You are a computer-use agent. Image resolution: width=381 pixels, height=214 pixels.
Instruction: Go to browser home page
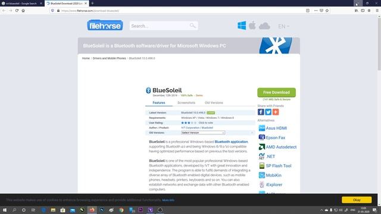coord(23,11)
